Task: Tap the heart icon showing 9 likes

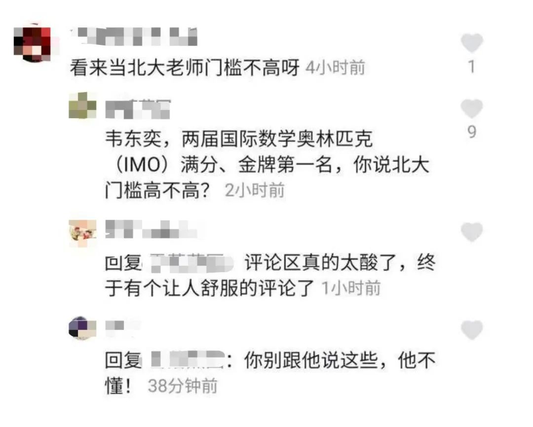Action: click(x=472, y=108)
